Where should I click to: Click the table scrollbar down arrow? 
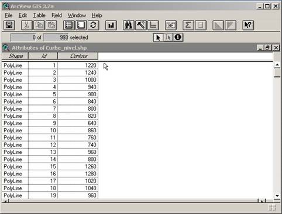pyautogui.click(x=277, y=195)
